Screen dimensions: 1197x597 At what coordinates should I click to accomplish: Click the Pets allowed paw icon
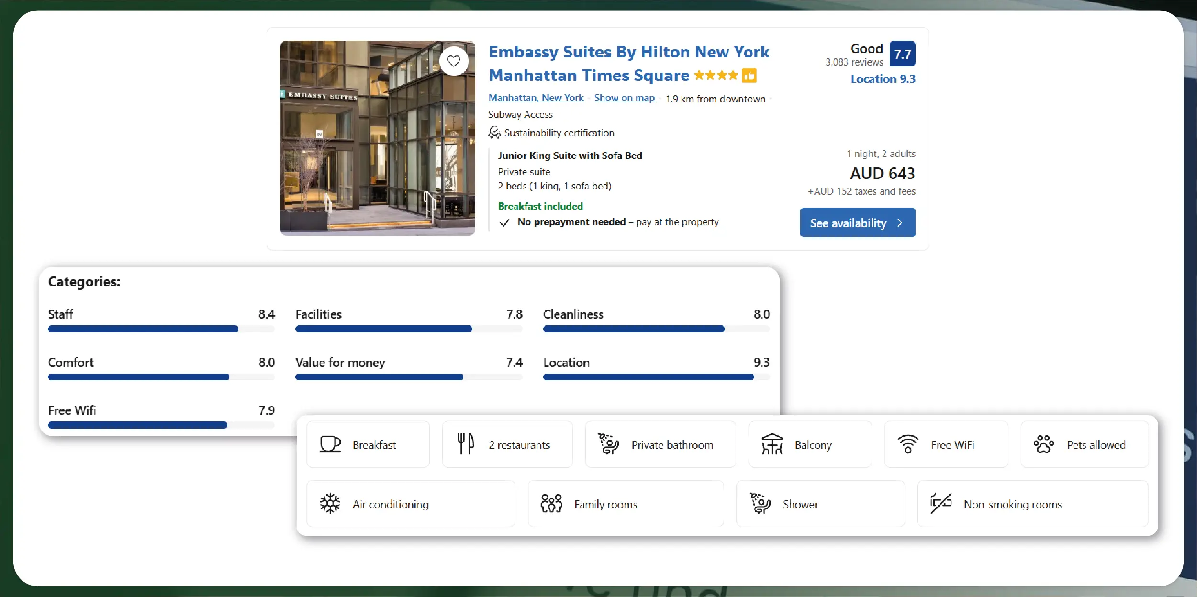pyautogui.click(x=1043, y=444)
